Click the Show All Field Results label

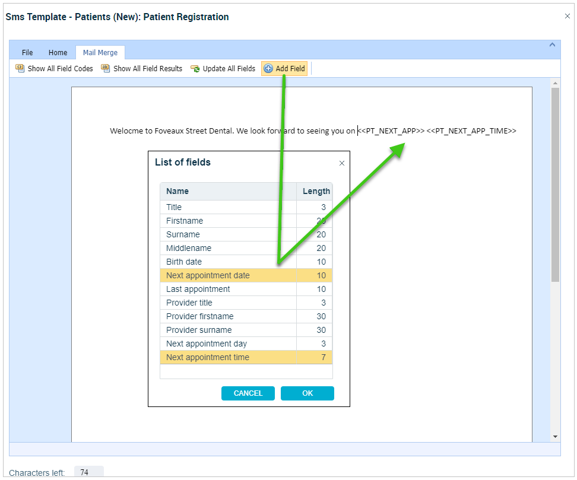pyautogui.click(x=148, y=68)
